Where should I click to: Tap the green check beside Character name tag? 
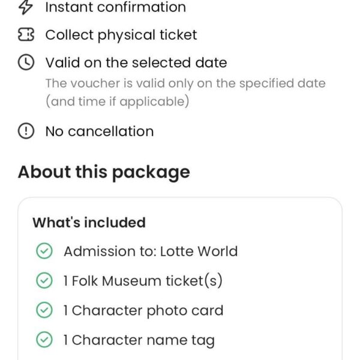pos(44,340)
